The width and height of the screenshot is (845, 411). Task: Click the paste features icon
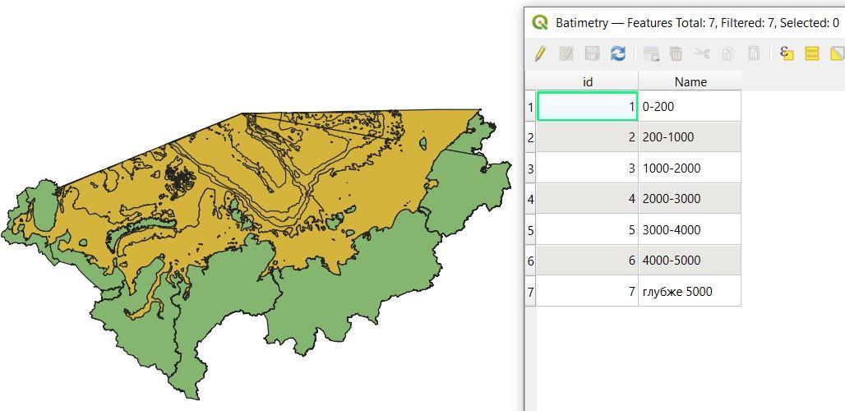coord(753,53)
